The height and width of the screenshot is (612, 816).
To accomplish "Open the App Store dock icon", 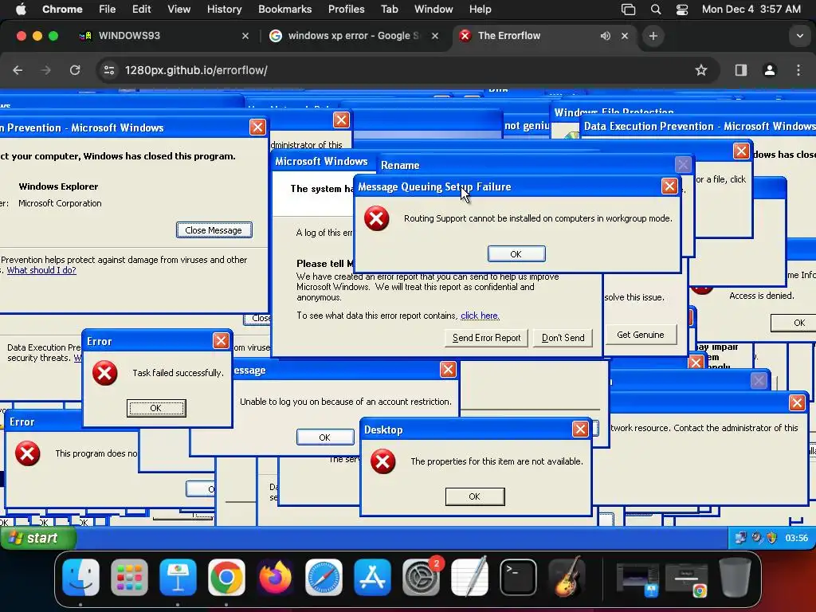I will point(373,577).
